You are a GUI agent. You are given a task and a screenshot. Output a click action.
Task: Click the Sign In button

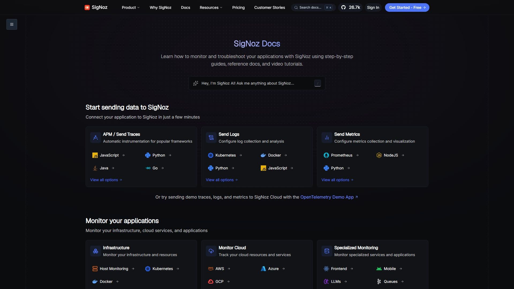pos(373,7)
